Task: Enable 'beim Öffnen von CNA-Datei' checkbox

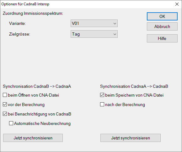Action: [x=5, y=95]
